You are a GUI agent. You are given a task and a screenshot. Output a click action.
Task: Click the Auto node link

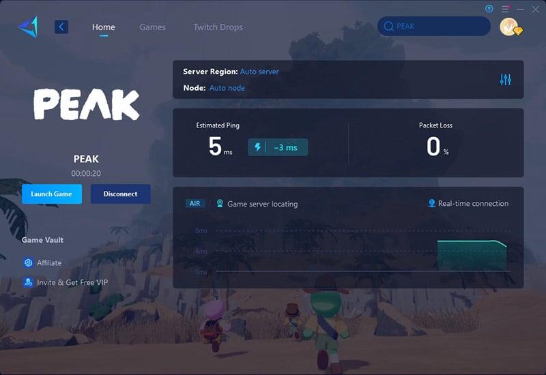coord(227,88)
